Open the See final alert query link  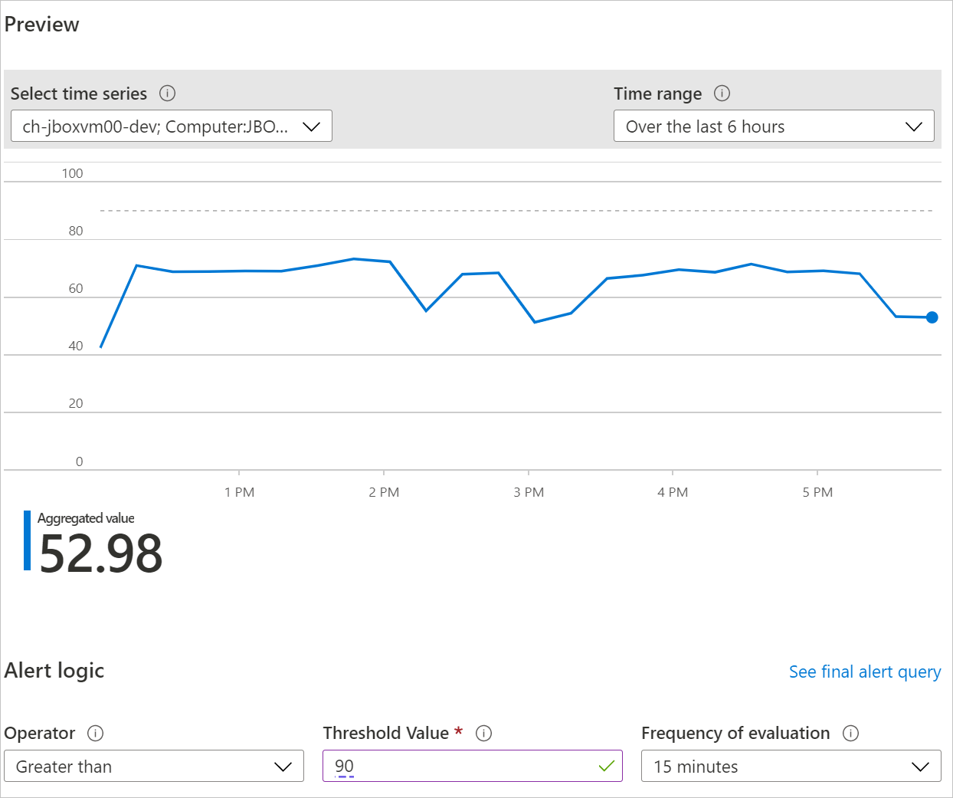tap(865, 672)
